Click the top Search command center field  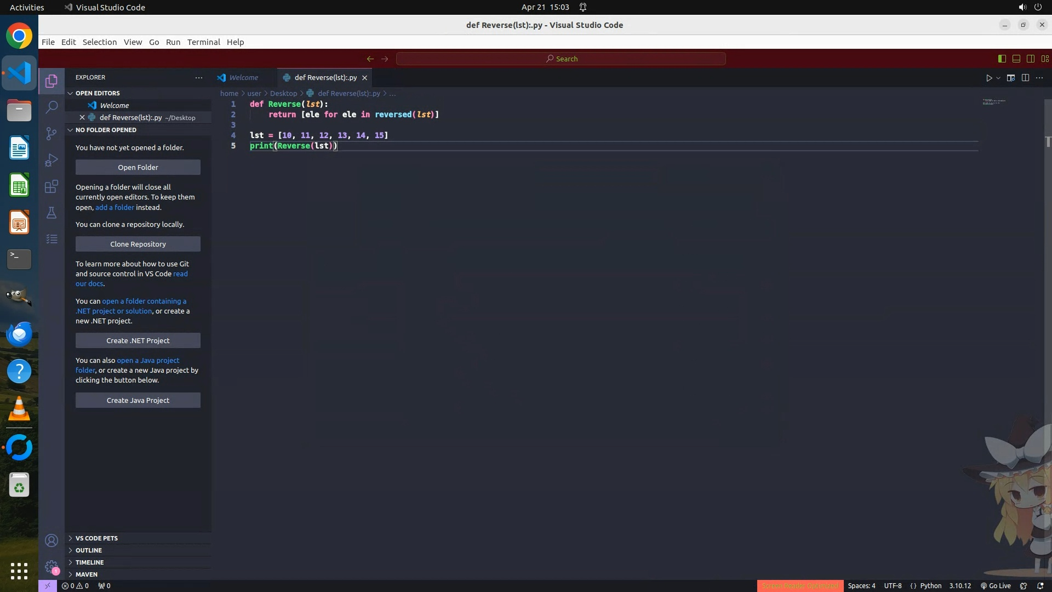[x=561, y=59]
